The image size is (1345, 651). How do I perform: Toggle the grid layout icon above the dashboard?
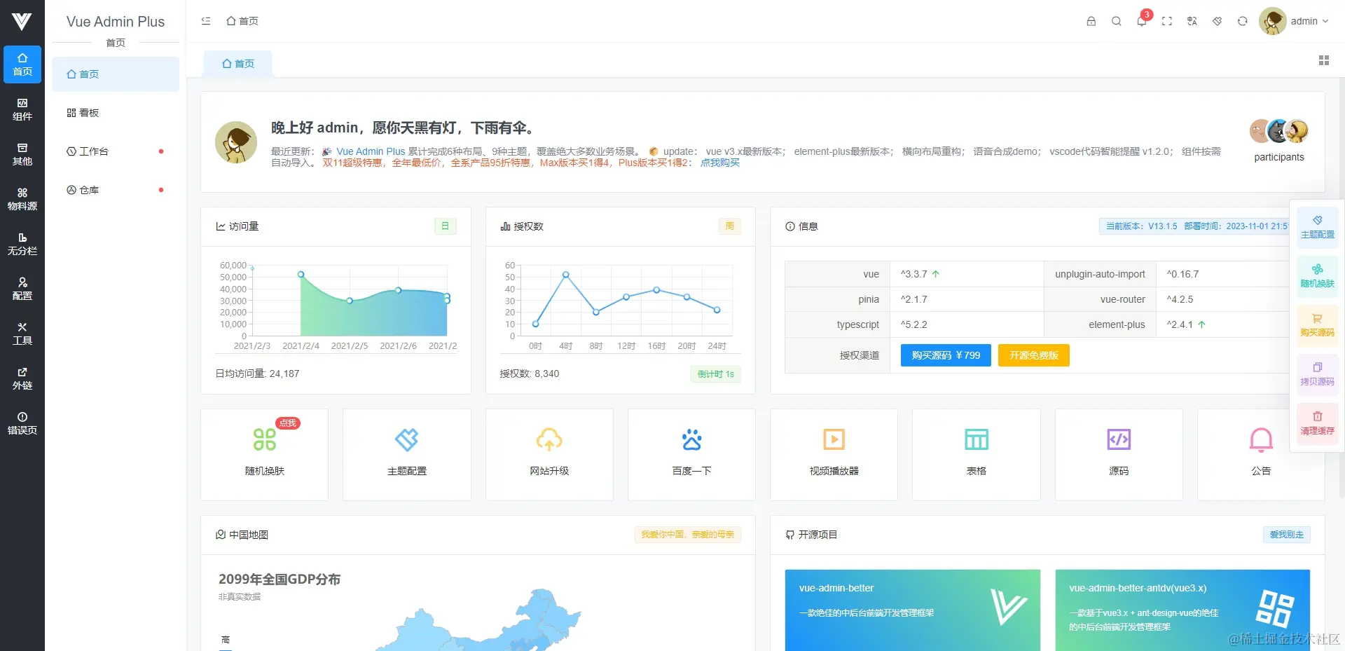(x=1323, y=60)
